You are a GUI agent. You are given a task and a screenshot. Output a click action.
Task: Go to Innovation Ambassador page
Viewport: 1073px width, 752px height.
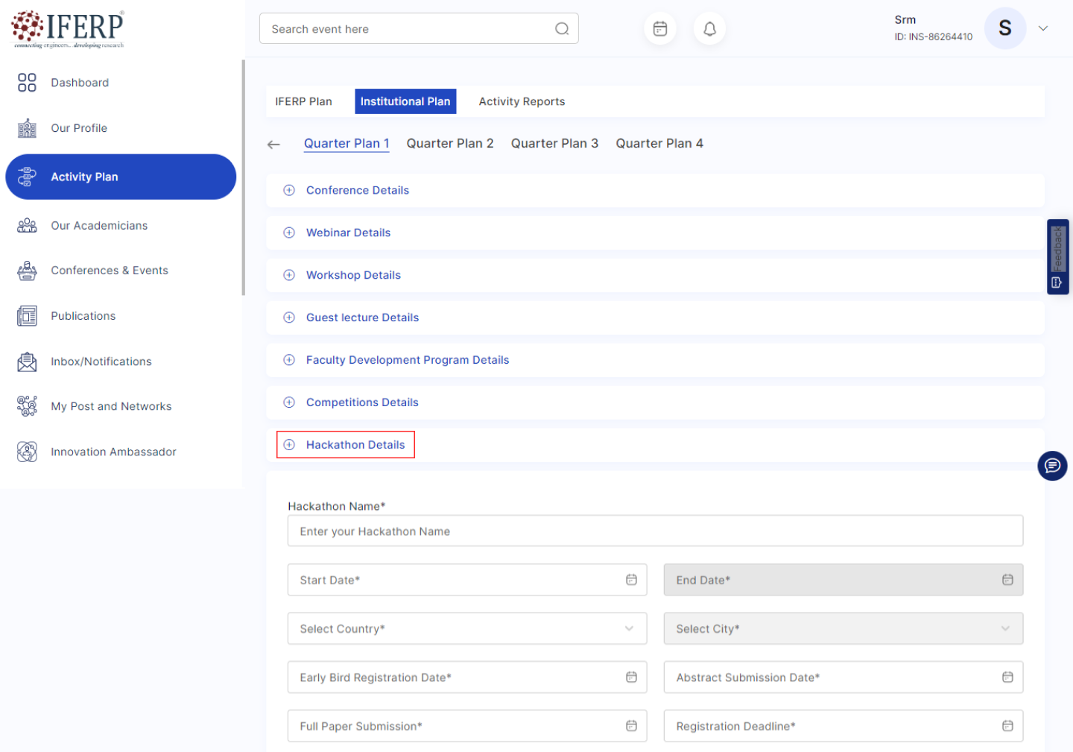(113, 452)
